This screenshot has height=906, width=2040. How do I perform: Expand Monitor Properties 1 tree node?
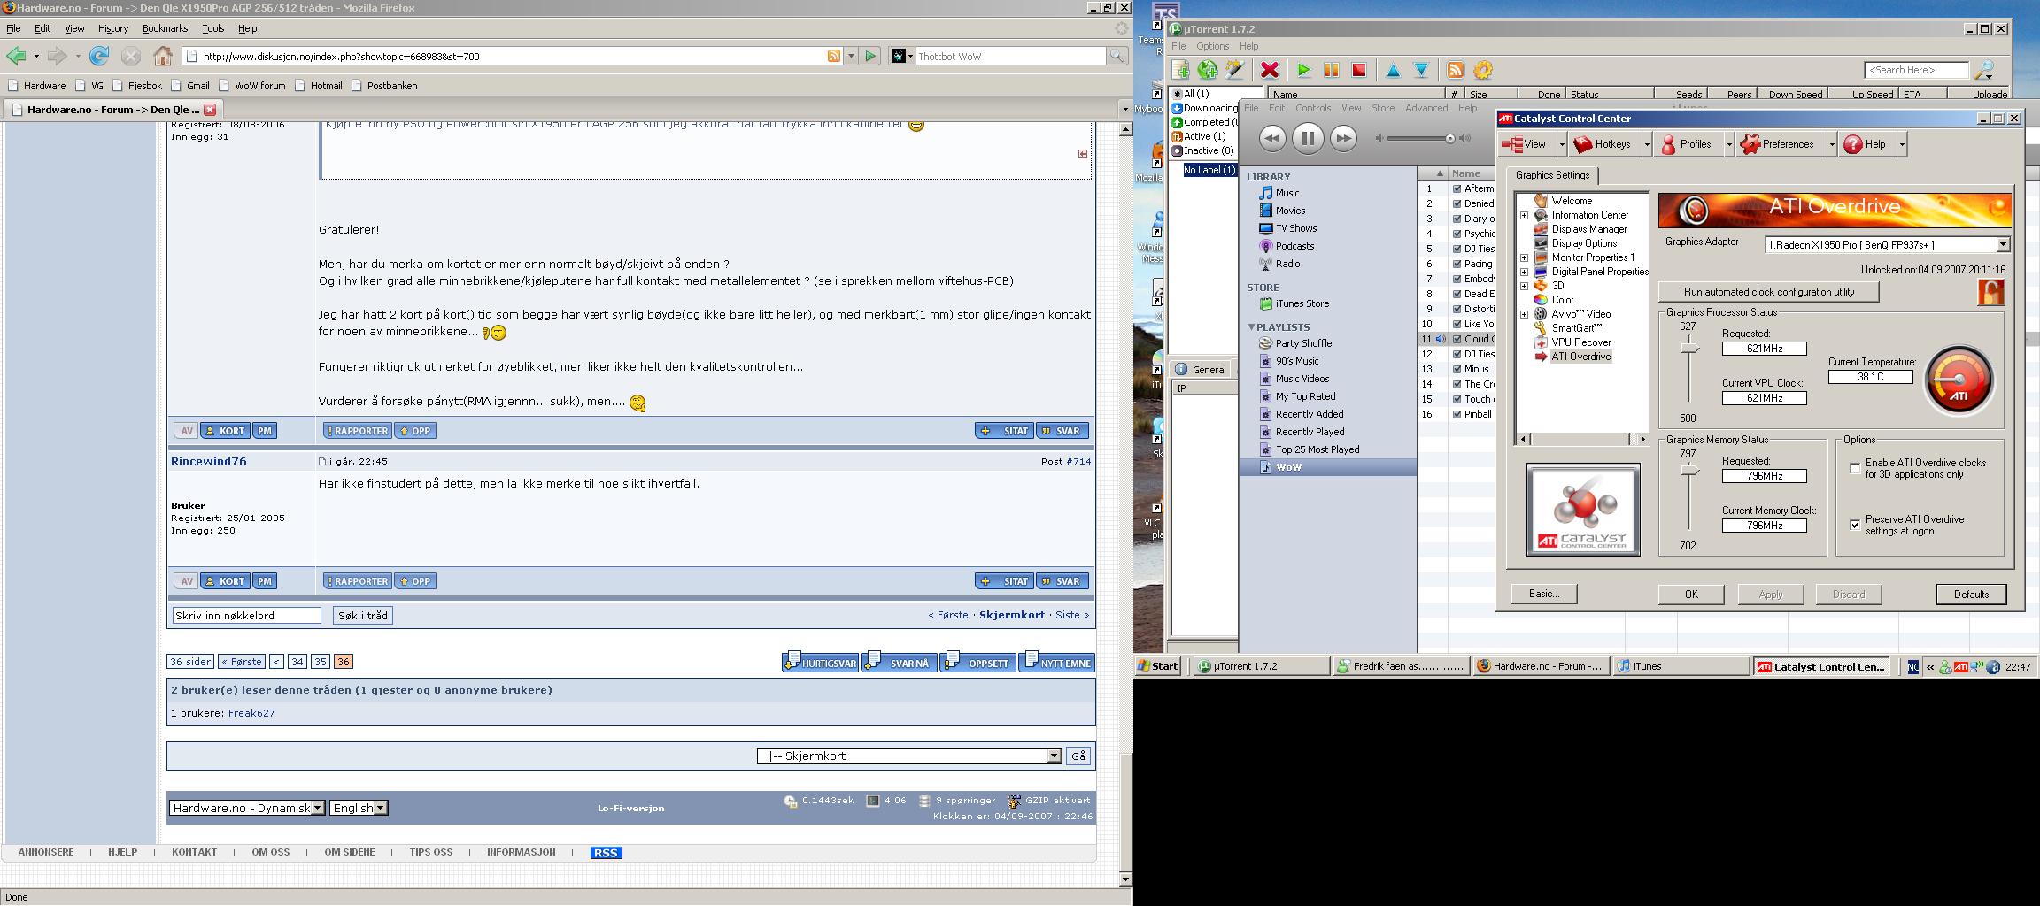click(x=1524, y=257)
